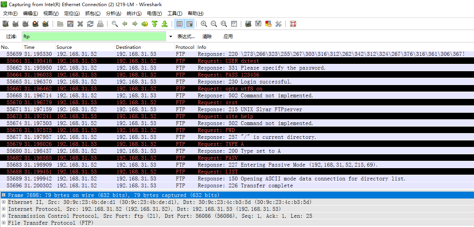Screen dimensions: 474x227
Task: Open preferences wrench icon
Action: point(278,24)
